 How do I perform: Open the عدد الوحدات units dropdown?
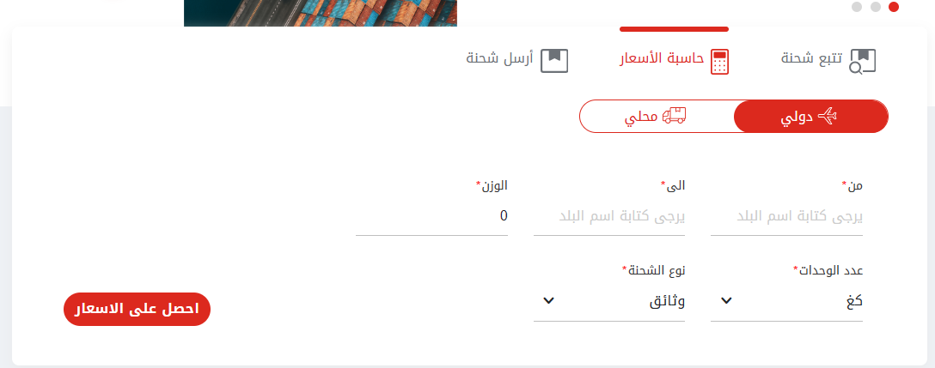point(786,301)
